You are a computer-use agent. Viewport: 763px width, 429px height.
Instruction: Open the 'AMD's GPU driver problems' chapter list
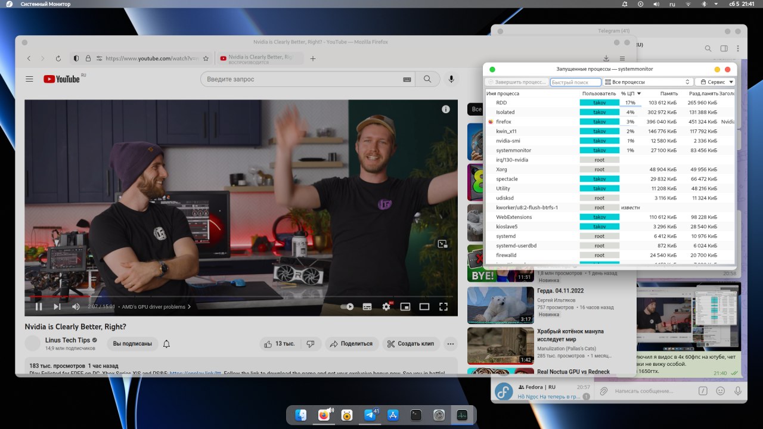pos(156,307)
